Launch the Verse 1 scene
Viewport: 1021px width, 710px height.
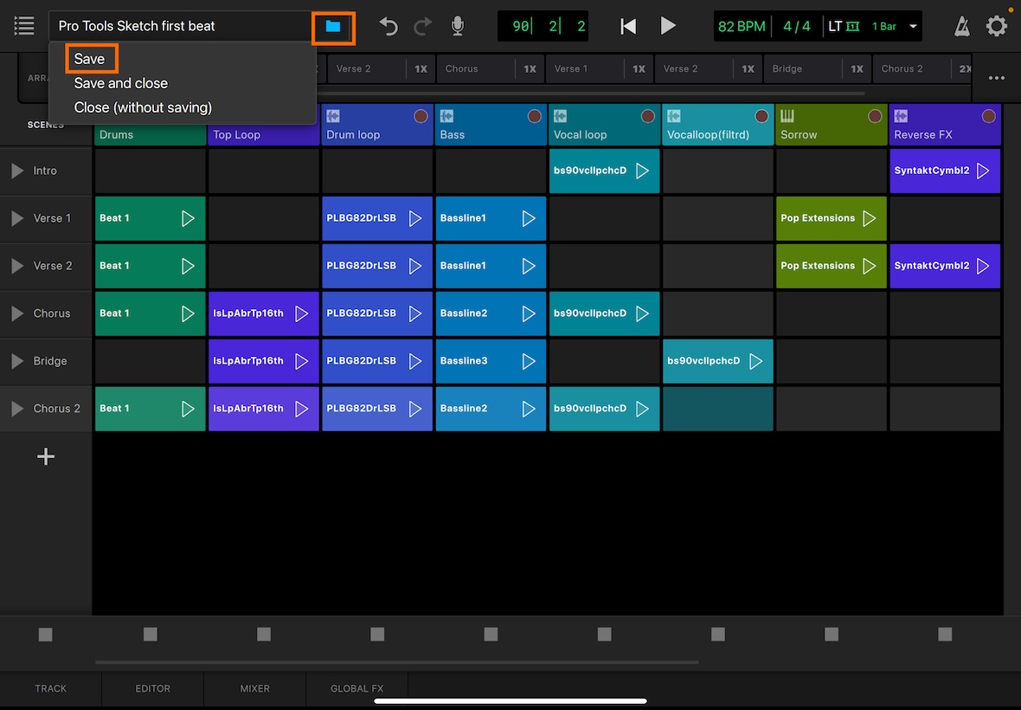click(x=17, y=218)
